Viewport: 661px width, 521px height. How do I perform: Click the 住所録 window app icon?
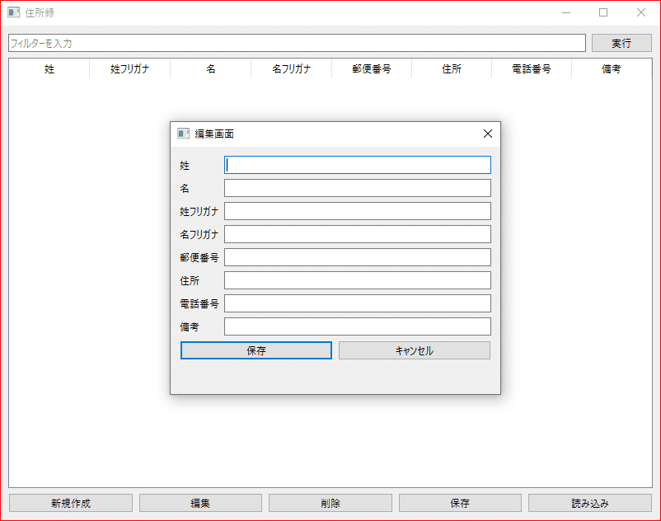13,12
